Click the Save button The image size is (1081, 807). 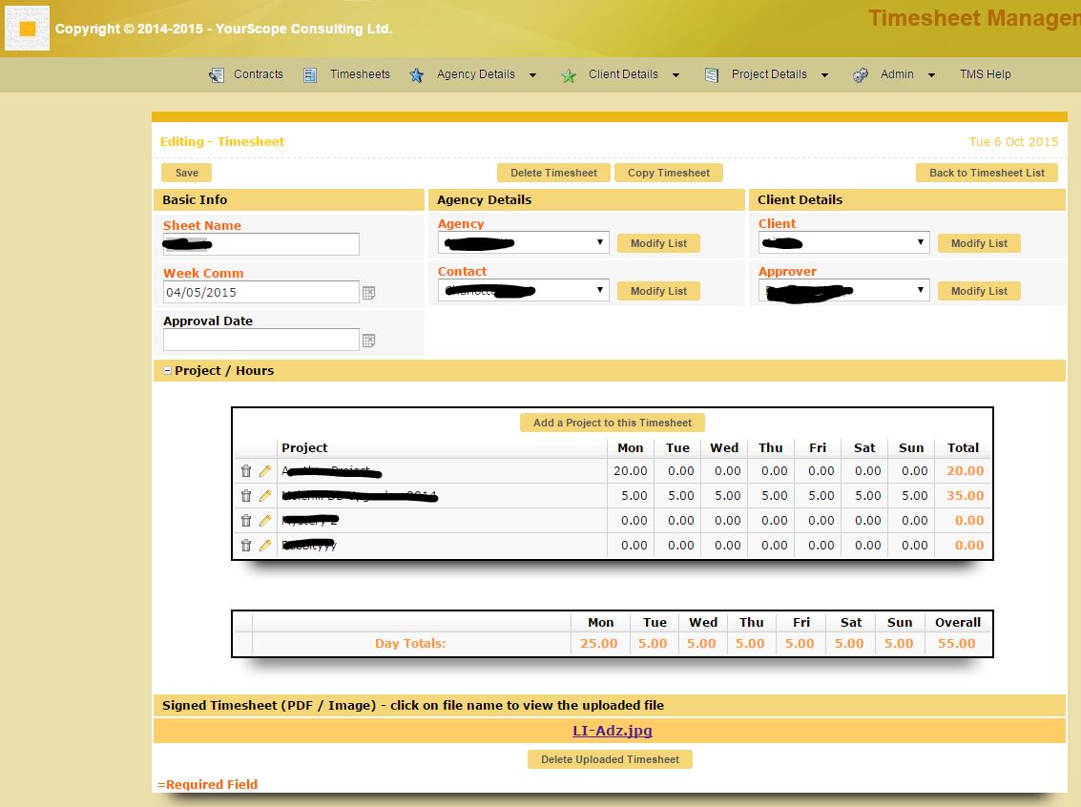click(x=186, y=173)
